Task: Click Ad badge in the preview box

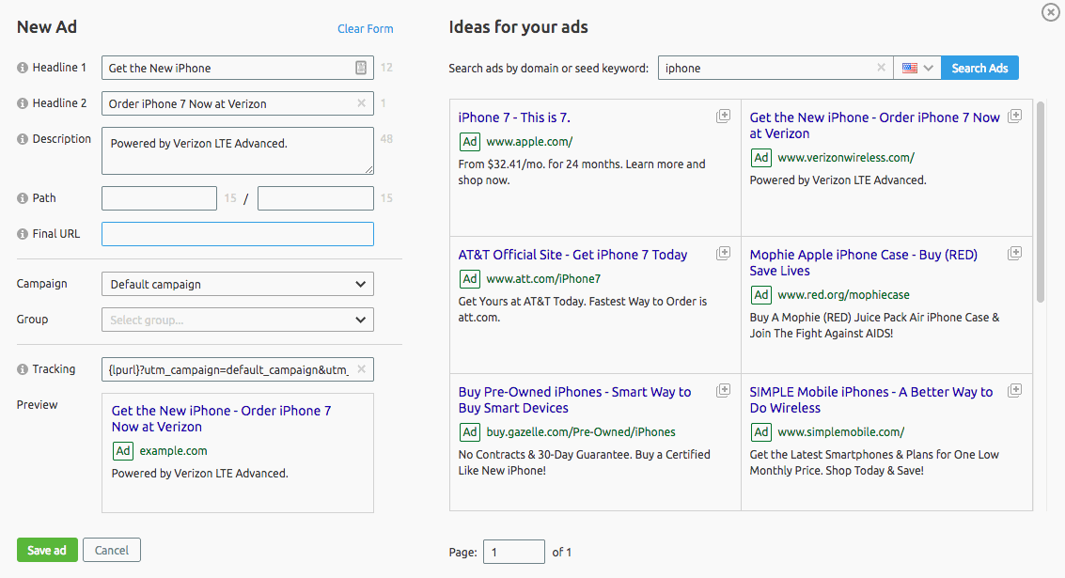Action: [x=123, y=451]
